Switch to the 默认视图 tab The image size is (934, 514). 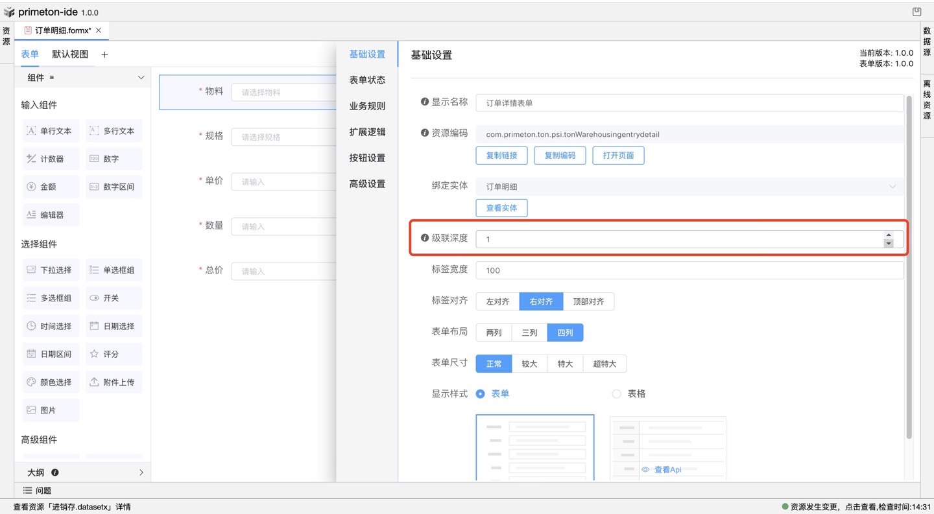(x=70, y=54)
